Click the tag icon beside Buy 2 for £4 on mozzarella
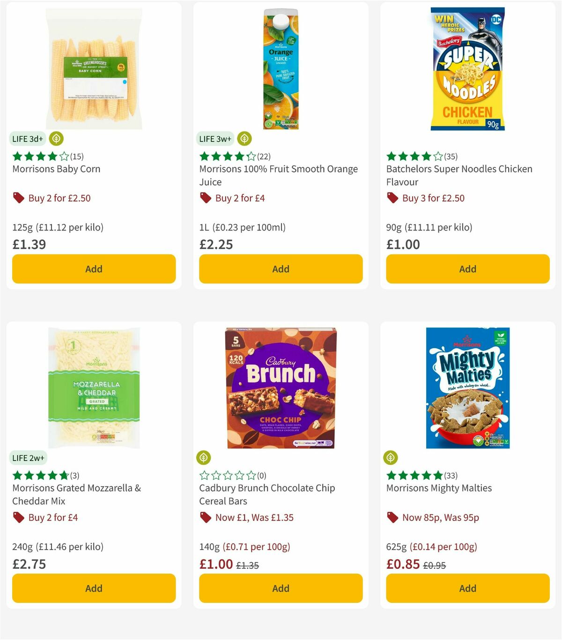Image resolution: width=562 pixels, height=640 pixels. click(18, 517)
